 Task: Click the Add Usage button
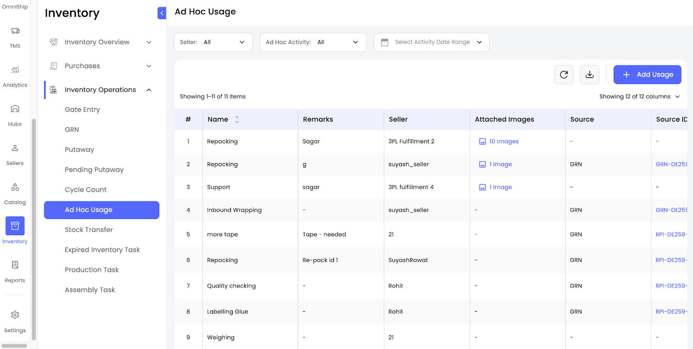pyautogui.click(x=647, y=75)
